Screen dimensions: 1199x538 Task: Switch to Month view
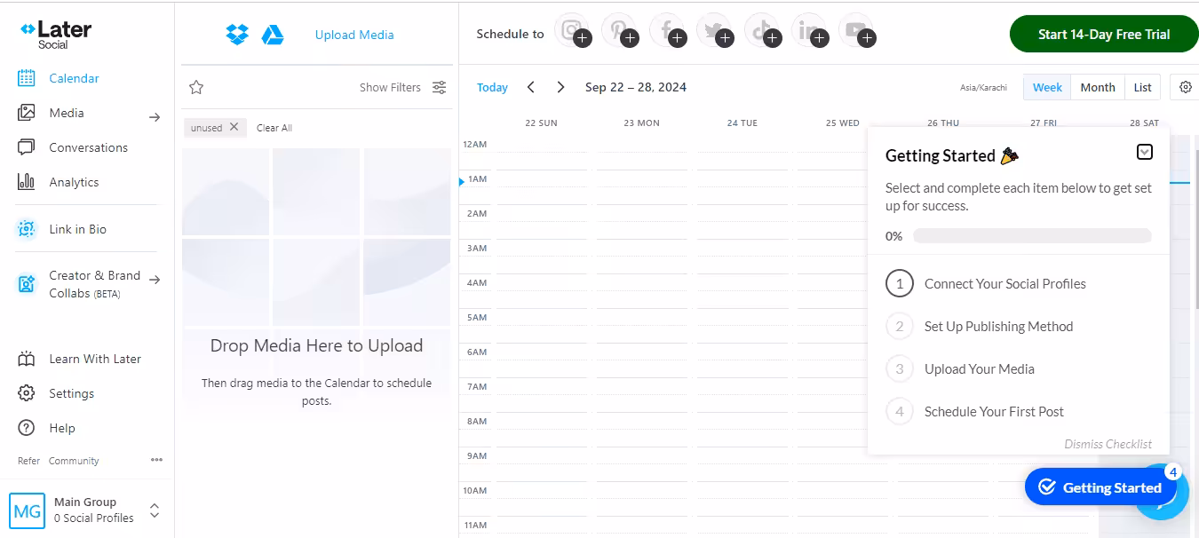[x=1098, y=87]
